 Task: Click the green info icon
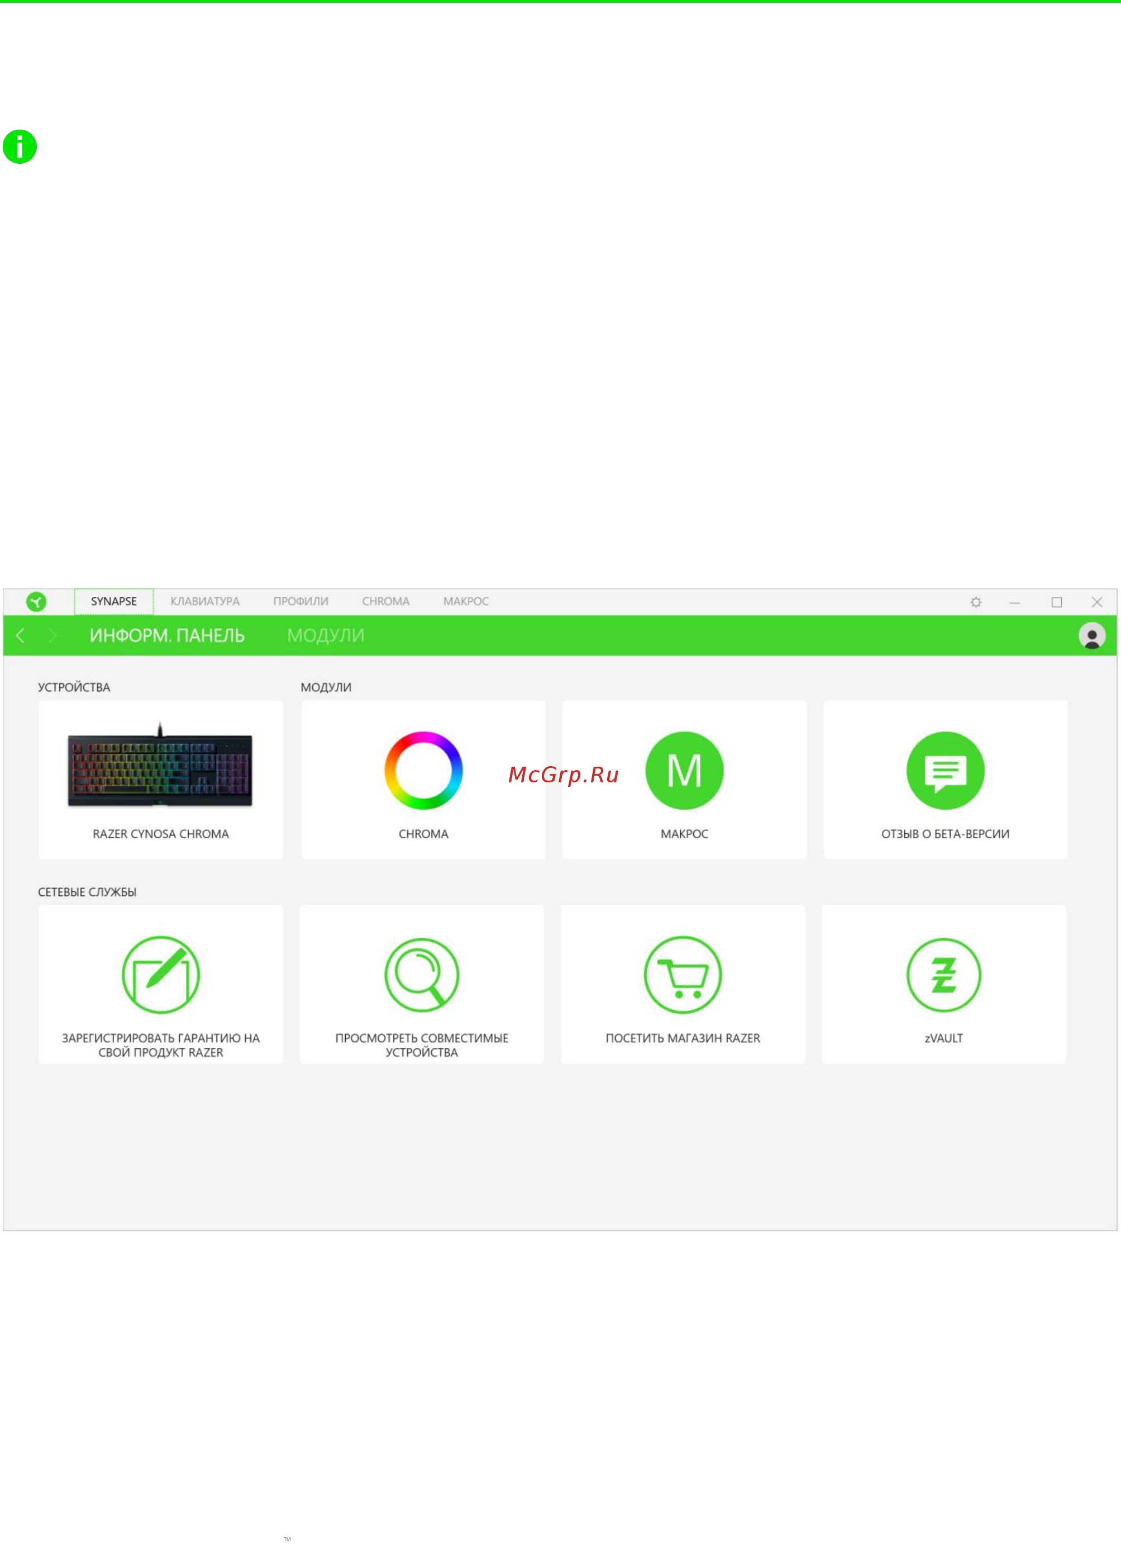point(20,147)
